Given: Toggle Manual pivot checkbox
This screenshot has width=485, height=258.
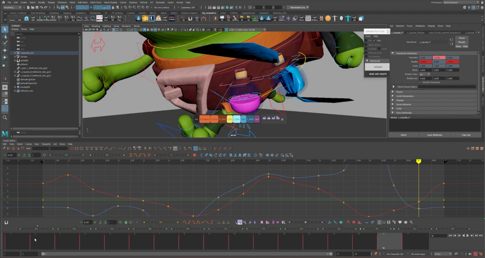Looking at the screenshot, I should tap(366, 53).
